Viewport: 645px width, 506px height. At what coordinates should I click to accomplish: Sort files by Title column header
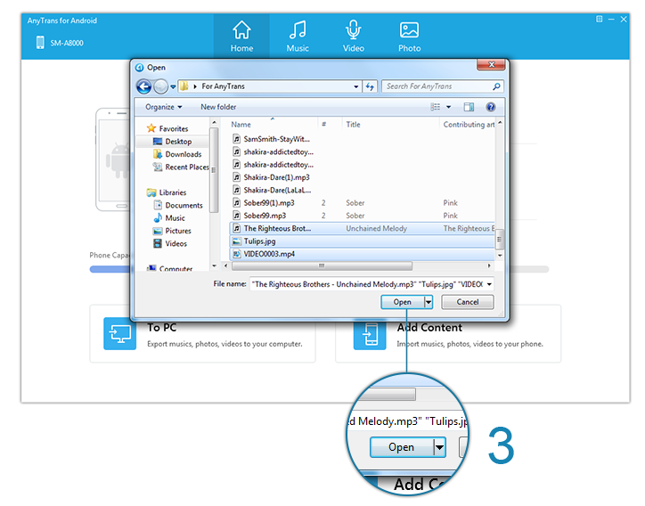click(x=353, y=124)
